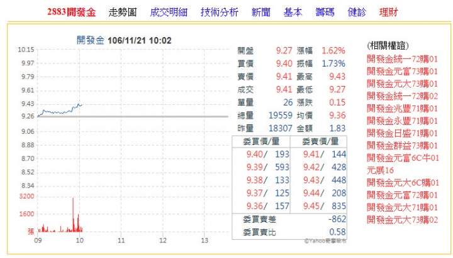Image resolution: width=453 pixels, height=258 pixels.
Task: Open the 2883開發金 stock title link
Action: 71,12
